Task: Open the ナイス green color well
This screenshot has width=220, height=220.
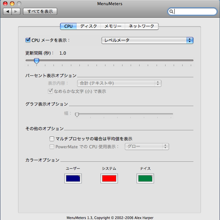Action: (x=145, y=178)
